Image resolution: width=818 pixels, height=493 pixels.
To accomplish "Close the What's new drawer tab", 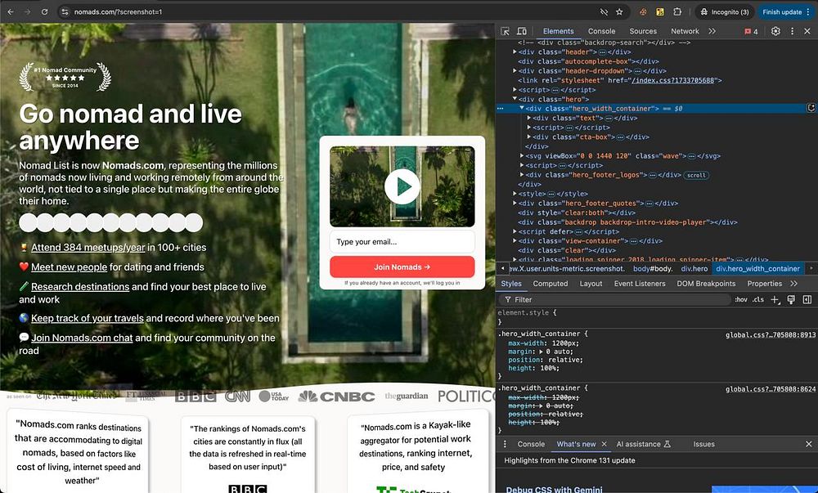I will pos(605,444).
